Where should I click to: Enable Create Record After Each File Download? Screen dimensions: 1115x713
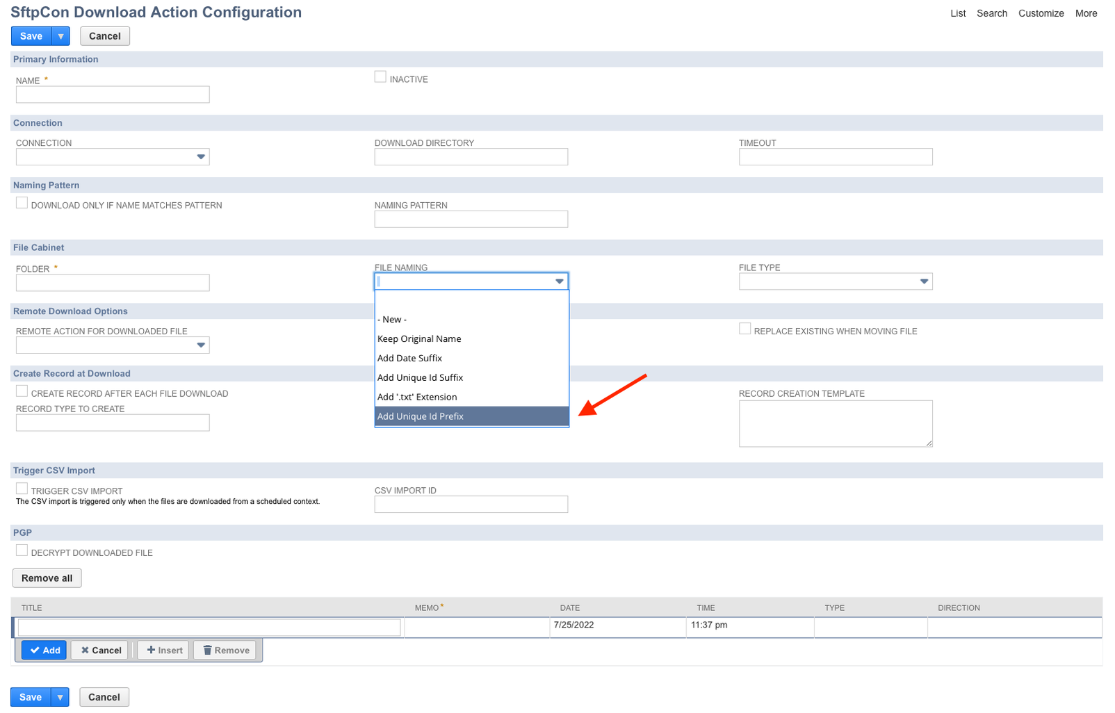[22, 391]
